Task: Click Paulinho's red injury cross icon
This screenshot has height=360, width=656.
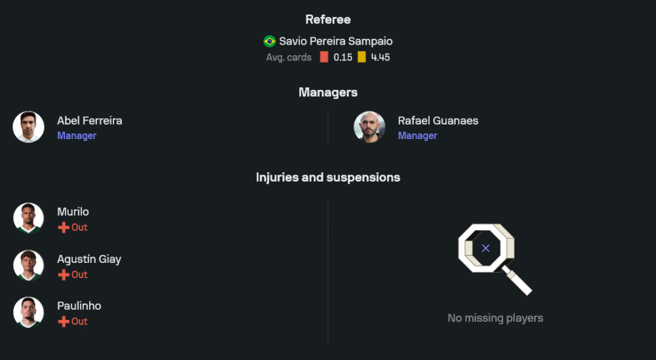Action: point(64,321)
